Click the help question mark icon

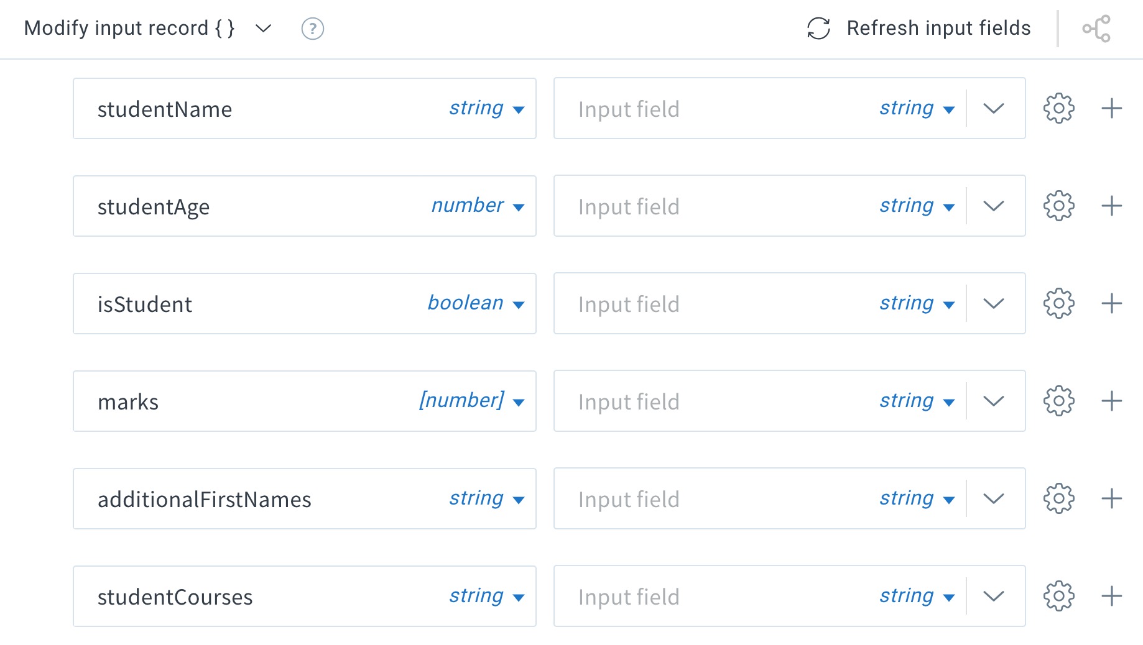tap(312, 29)
